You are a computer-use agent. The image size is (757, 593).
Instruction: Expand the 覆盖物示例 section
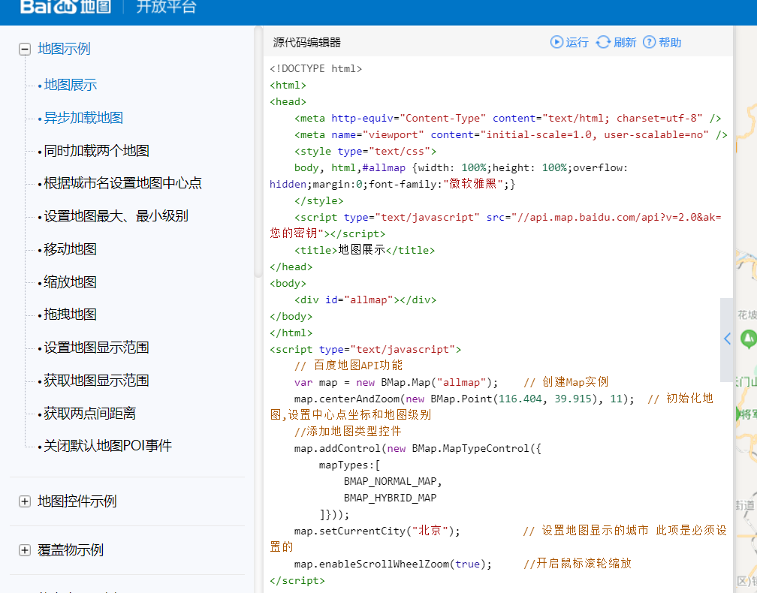pyautogui.click(x=25, y=550)
